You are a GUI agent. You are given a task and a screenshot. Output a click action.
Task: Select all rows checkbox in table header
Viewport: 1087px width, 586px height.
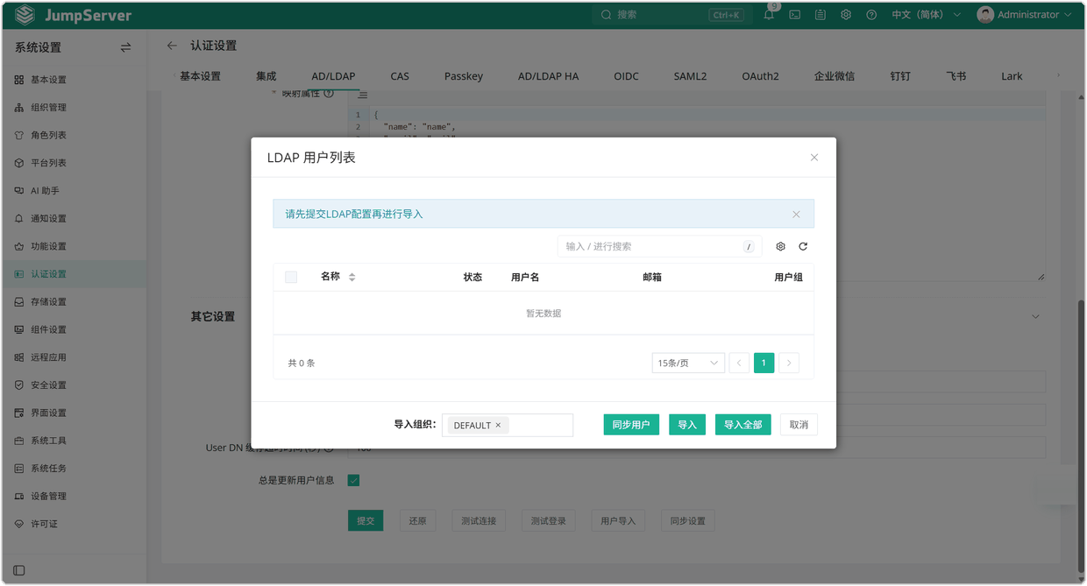pos(291,277)
